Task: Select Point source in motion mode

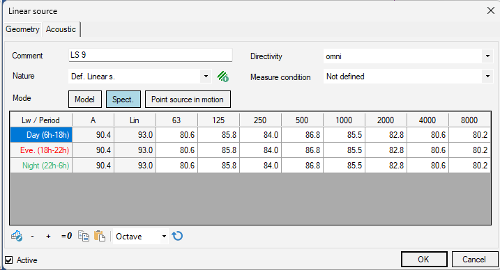Action: tap(188, 100)
